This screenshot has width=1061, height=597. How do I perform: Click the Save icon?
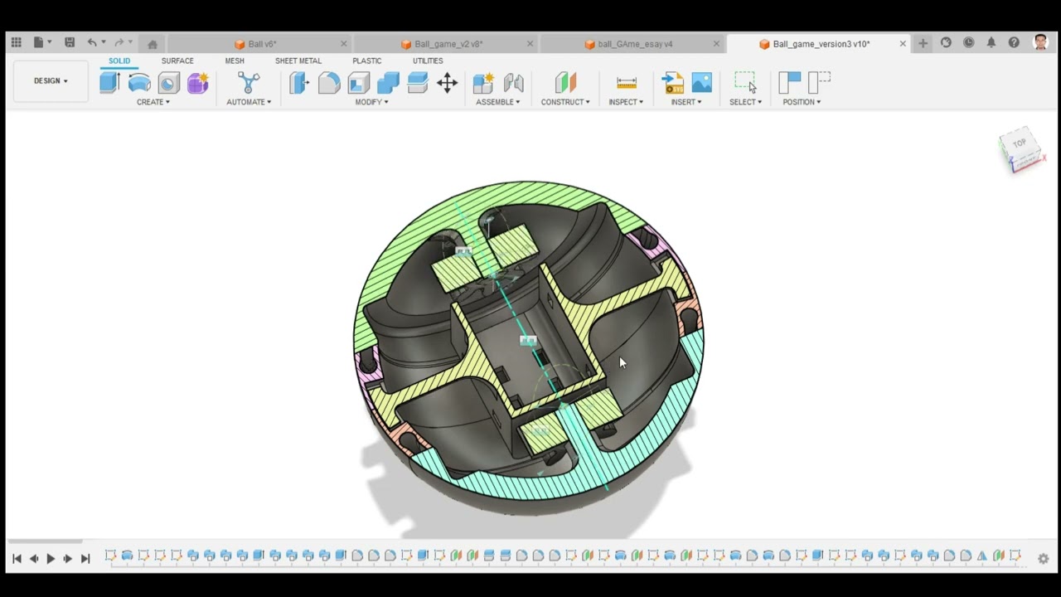70,42
